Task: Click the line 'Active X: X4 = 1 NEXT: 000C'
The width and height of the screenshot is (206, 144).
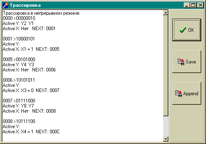Action: pyautogui.click(x=31, y=132)
